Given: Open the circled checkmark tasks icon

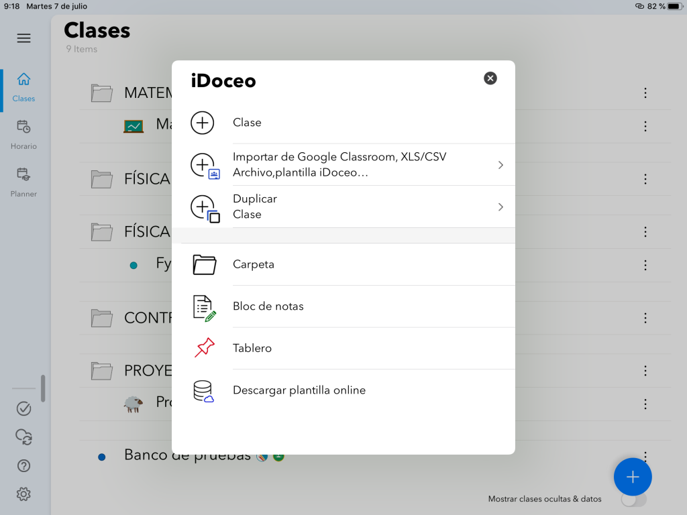Looking at the screenshot, I should click(x=23, y=408).
